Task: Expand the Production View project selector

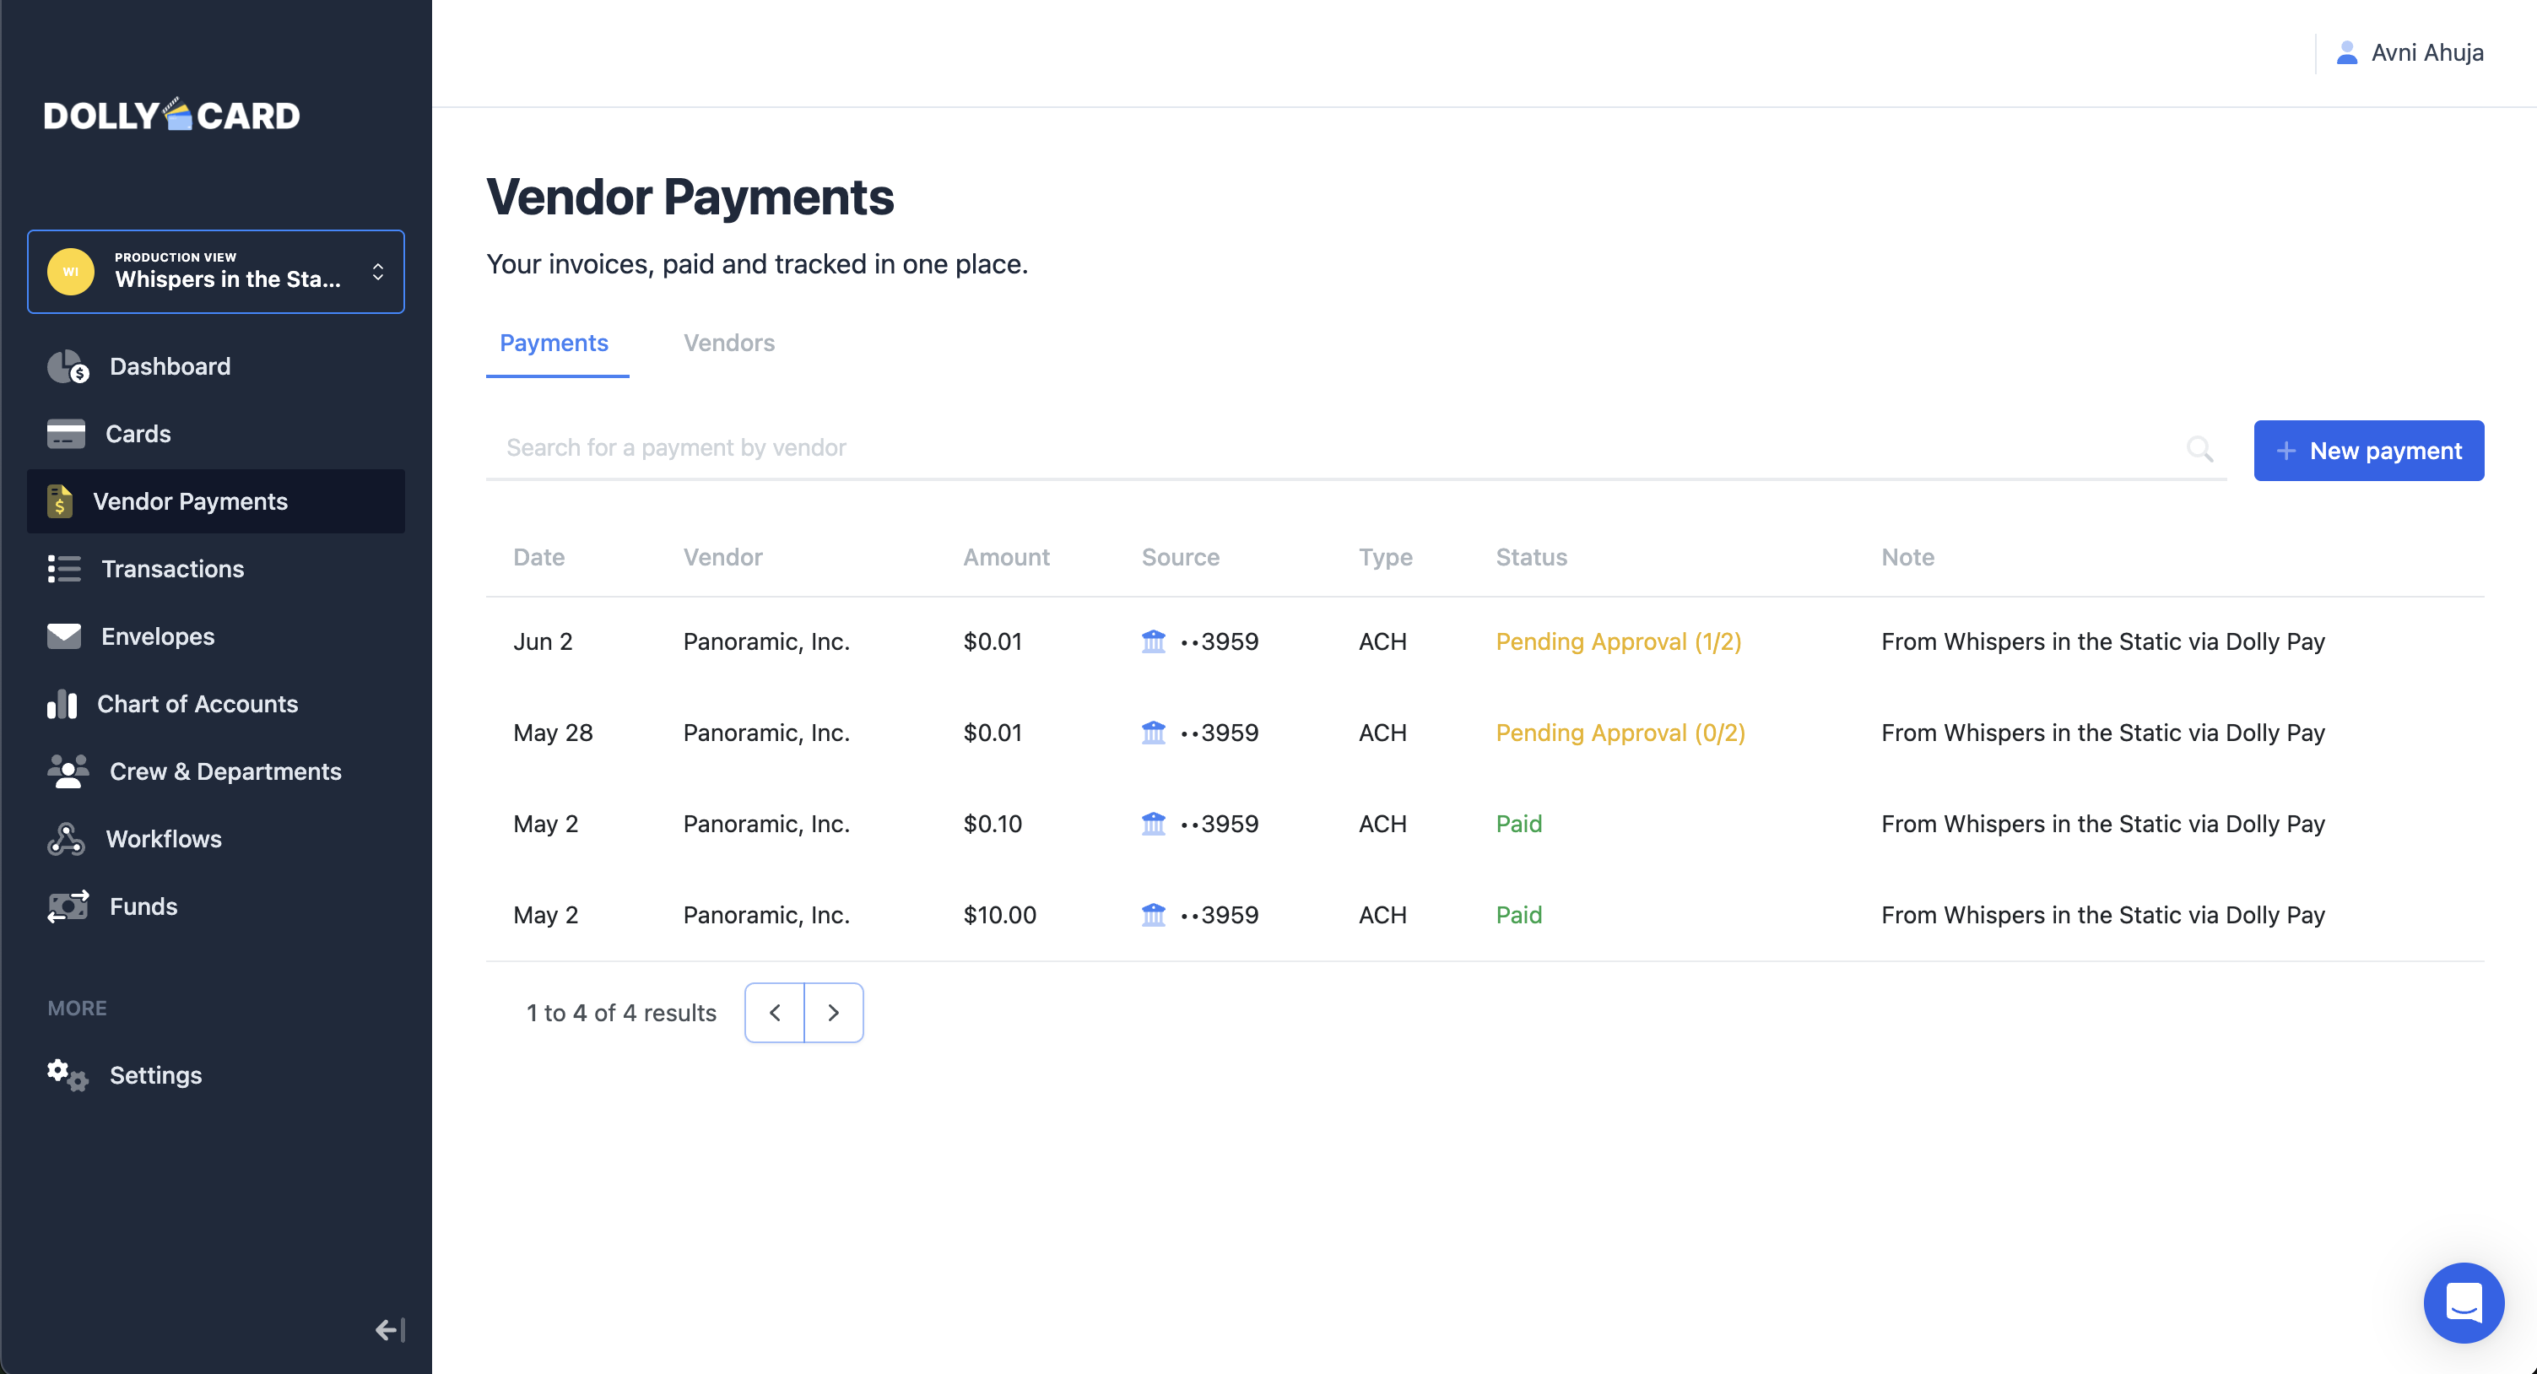Action: [216, 272]
